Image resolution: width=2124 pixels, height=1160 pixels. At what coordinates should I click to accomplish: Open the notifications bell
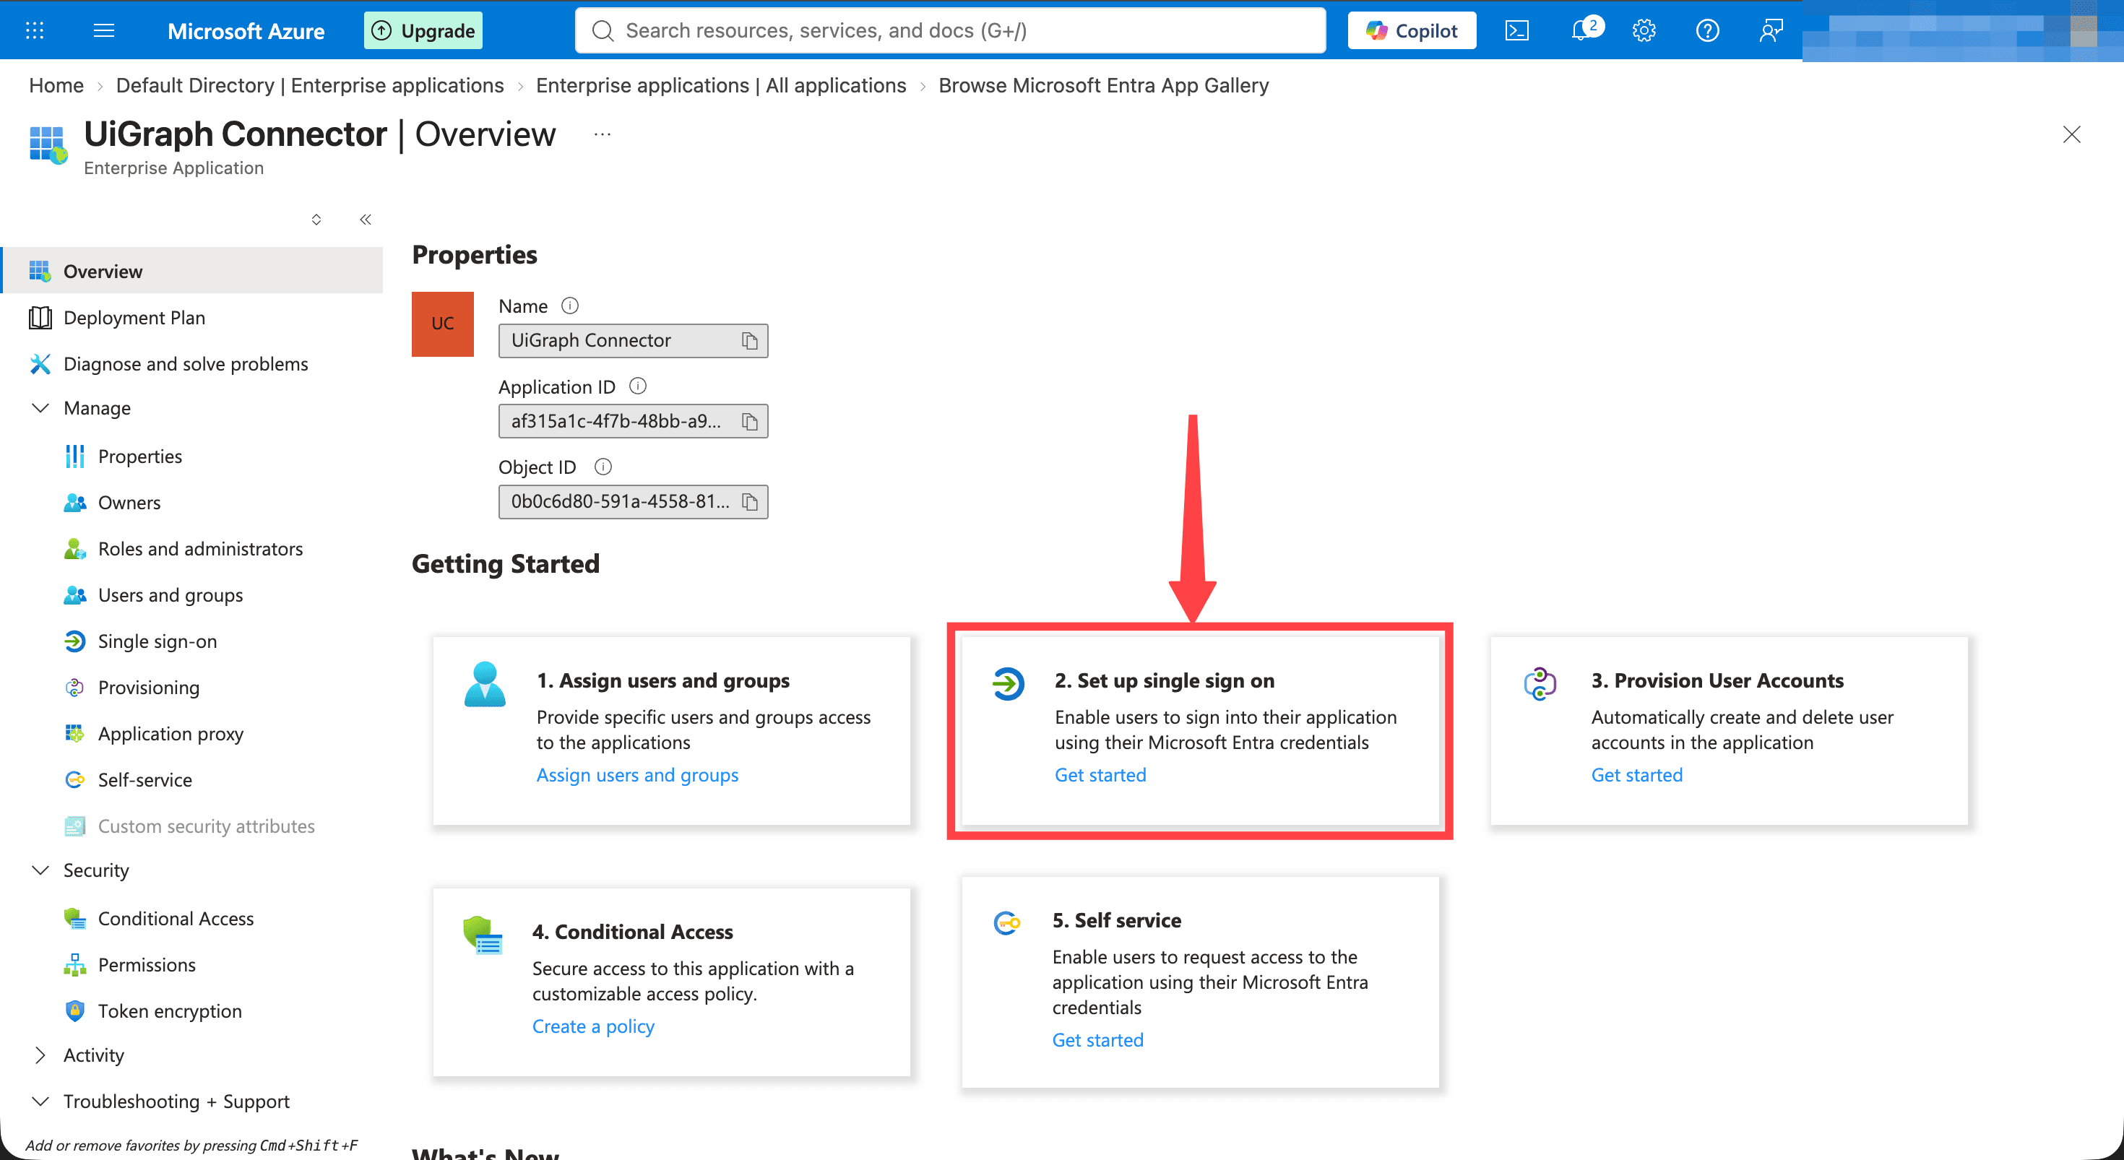click(1581, 30)
